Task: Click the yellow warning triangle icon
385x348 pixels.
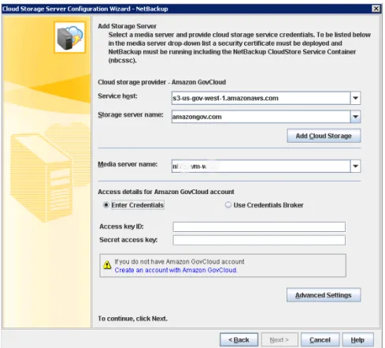Action: tap(107, 265)
